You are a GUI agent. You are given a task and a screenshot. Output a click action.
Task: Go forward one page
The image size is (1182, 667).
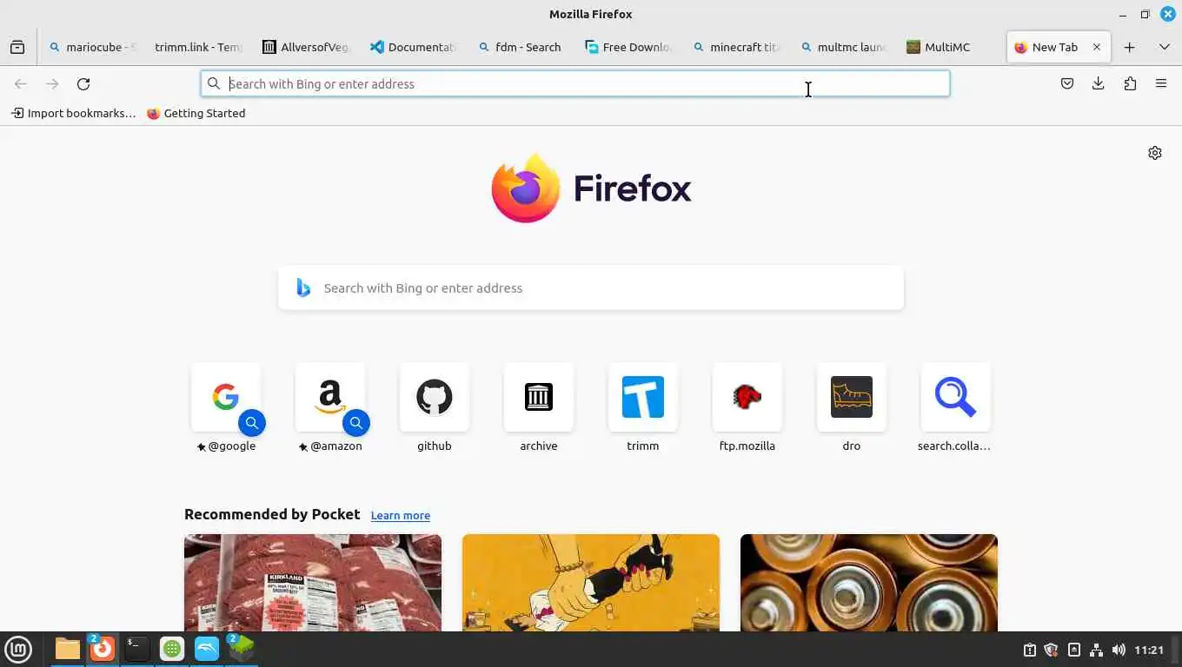pyautogui.click(x=52, y=84)
